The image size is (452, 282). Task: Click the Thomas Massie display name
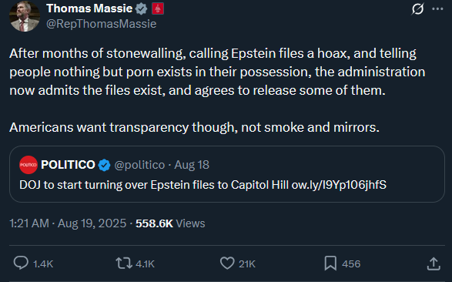click(89, 8)
